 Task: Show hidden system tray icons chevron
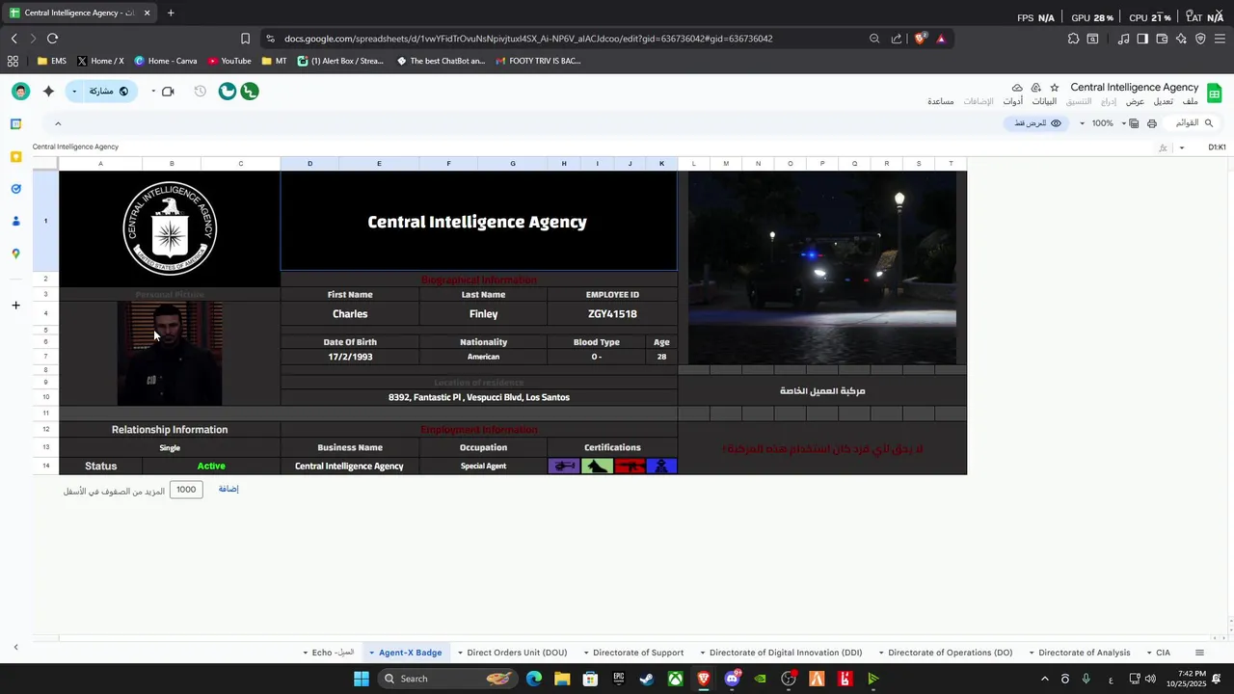1044,679
